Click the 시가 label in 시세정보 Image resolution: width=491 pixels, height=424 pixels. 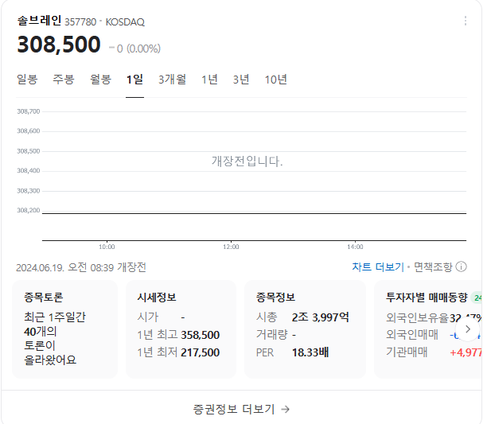coord(148,317)
